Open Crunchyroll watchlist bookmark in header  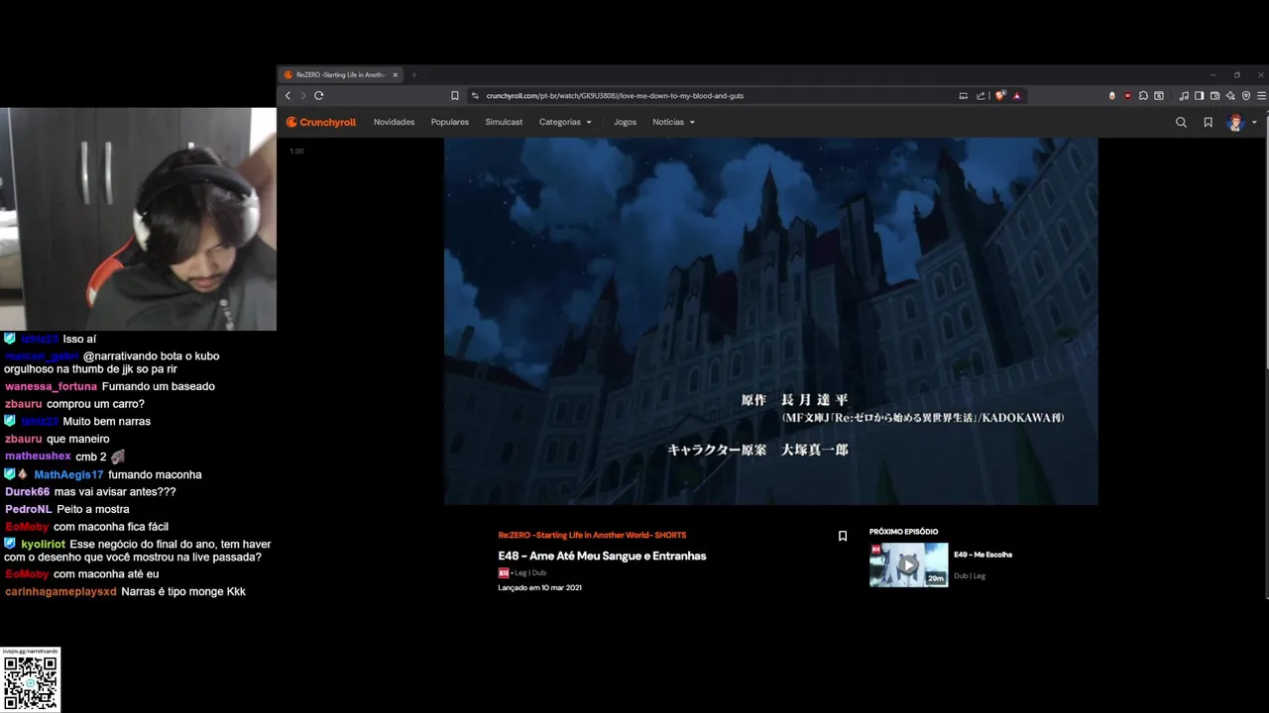tap(1208, 122)
